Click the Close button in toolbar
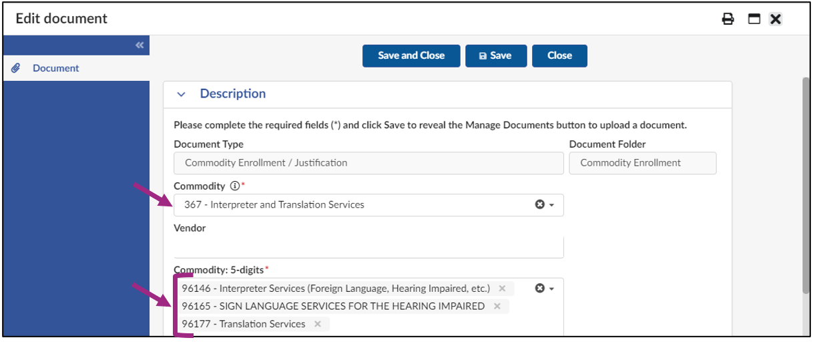 coord(559,56)
